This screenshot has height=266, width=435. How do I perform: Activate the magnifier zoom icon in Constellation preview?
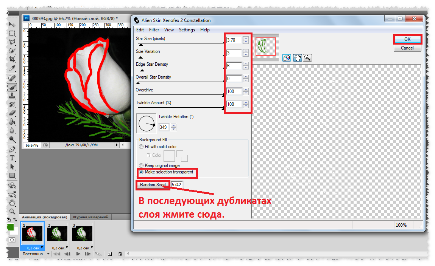click(307, 57)
